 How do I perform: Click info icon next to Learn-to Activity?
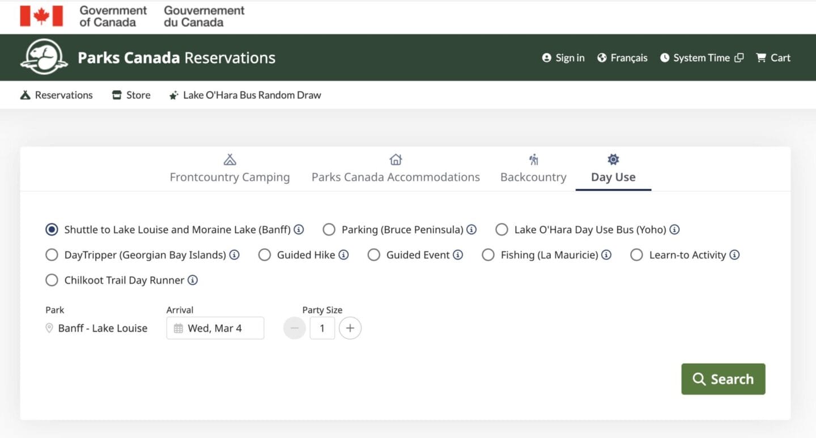(x=734, y=255)
